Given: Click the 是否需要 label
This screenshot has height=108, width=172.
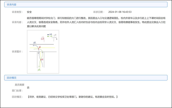Looking at the screenshot, I should [x=20, y=85].
